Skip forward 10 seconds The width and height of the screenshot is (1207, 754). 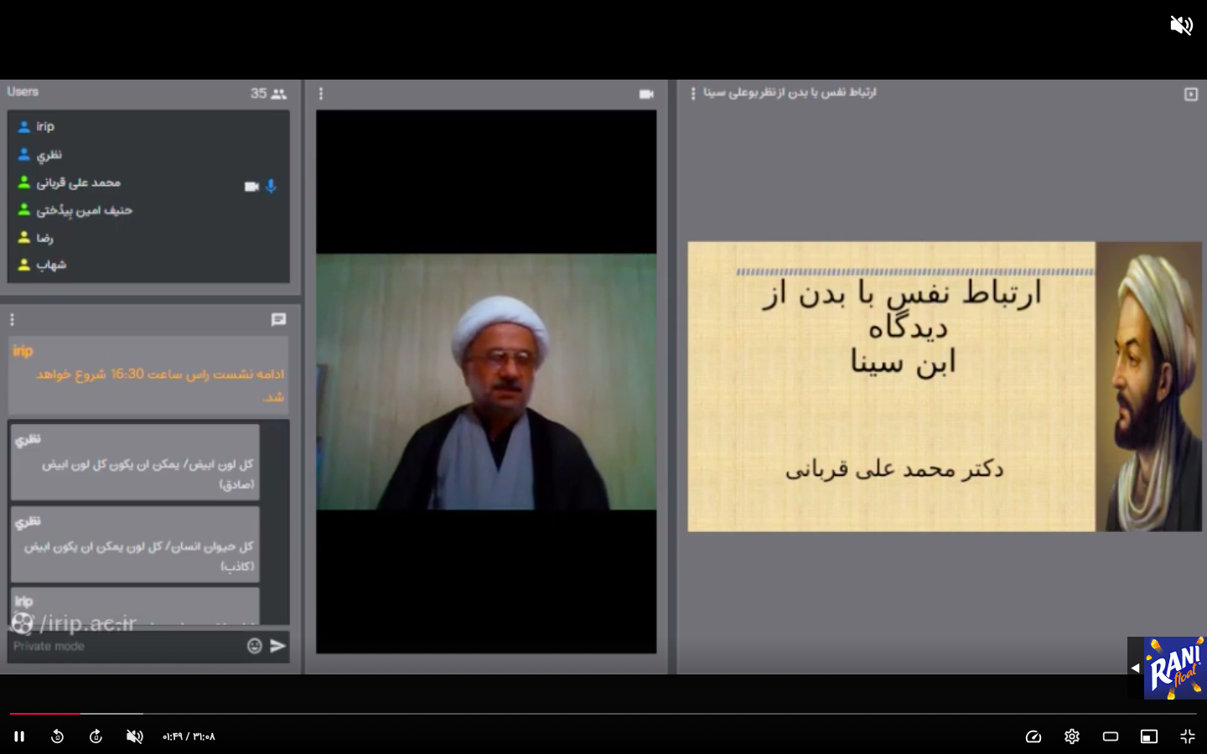95,736
